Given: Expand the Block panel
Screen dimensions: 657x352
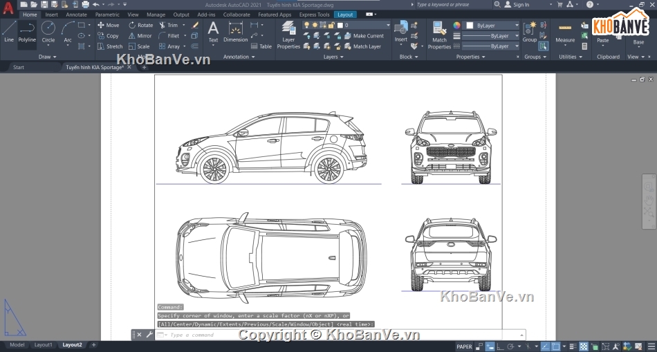Looking at the screenshot, I should point(409,57).
